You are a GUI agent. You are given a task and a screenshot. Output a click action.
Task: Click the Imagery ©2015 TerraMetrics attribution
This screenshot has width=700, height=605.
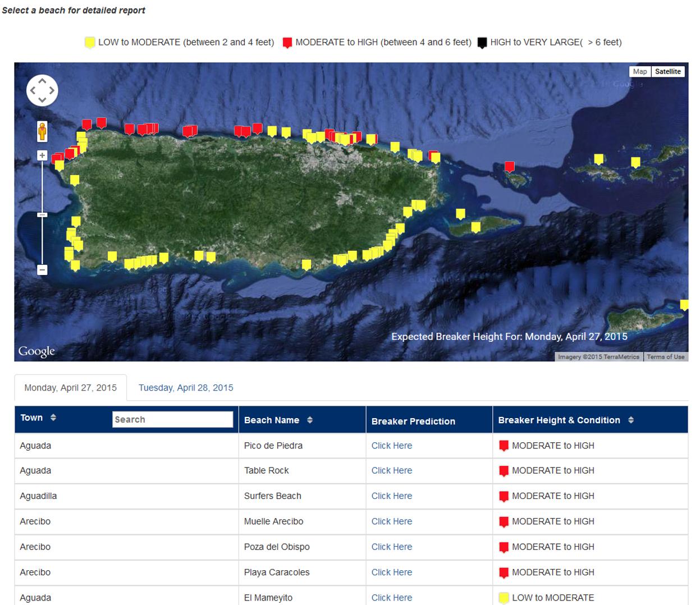tap(598, 357)
